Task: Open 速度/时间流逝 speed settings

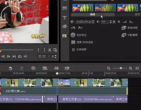Action: [82, 42]
